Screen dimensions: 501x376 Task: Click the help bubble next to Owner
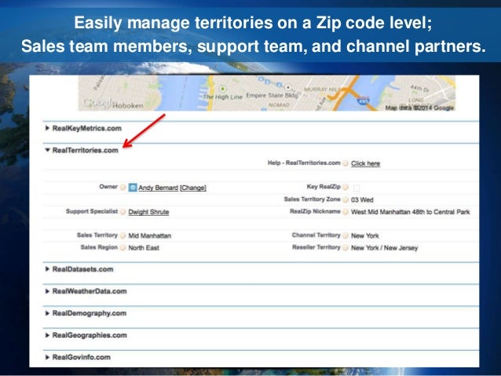click(123, 187)
